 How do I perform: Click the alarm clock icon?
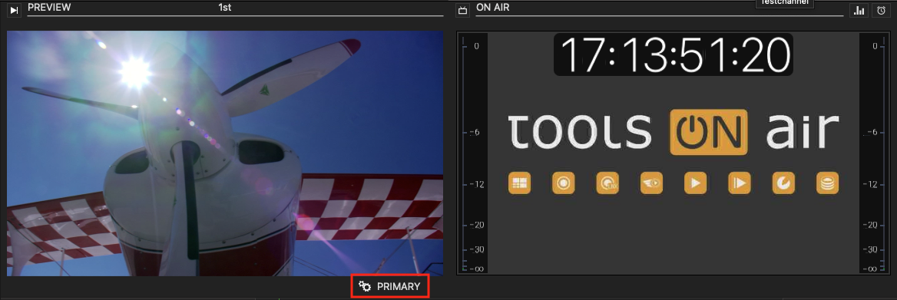point(882,10)
